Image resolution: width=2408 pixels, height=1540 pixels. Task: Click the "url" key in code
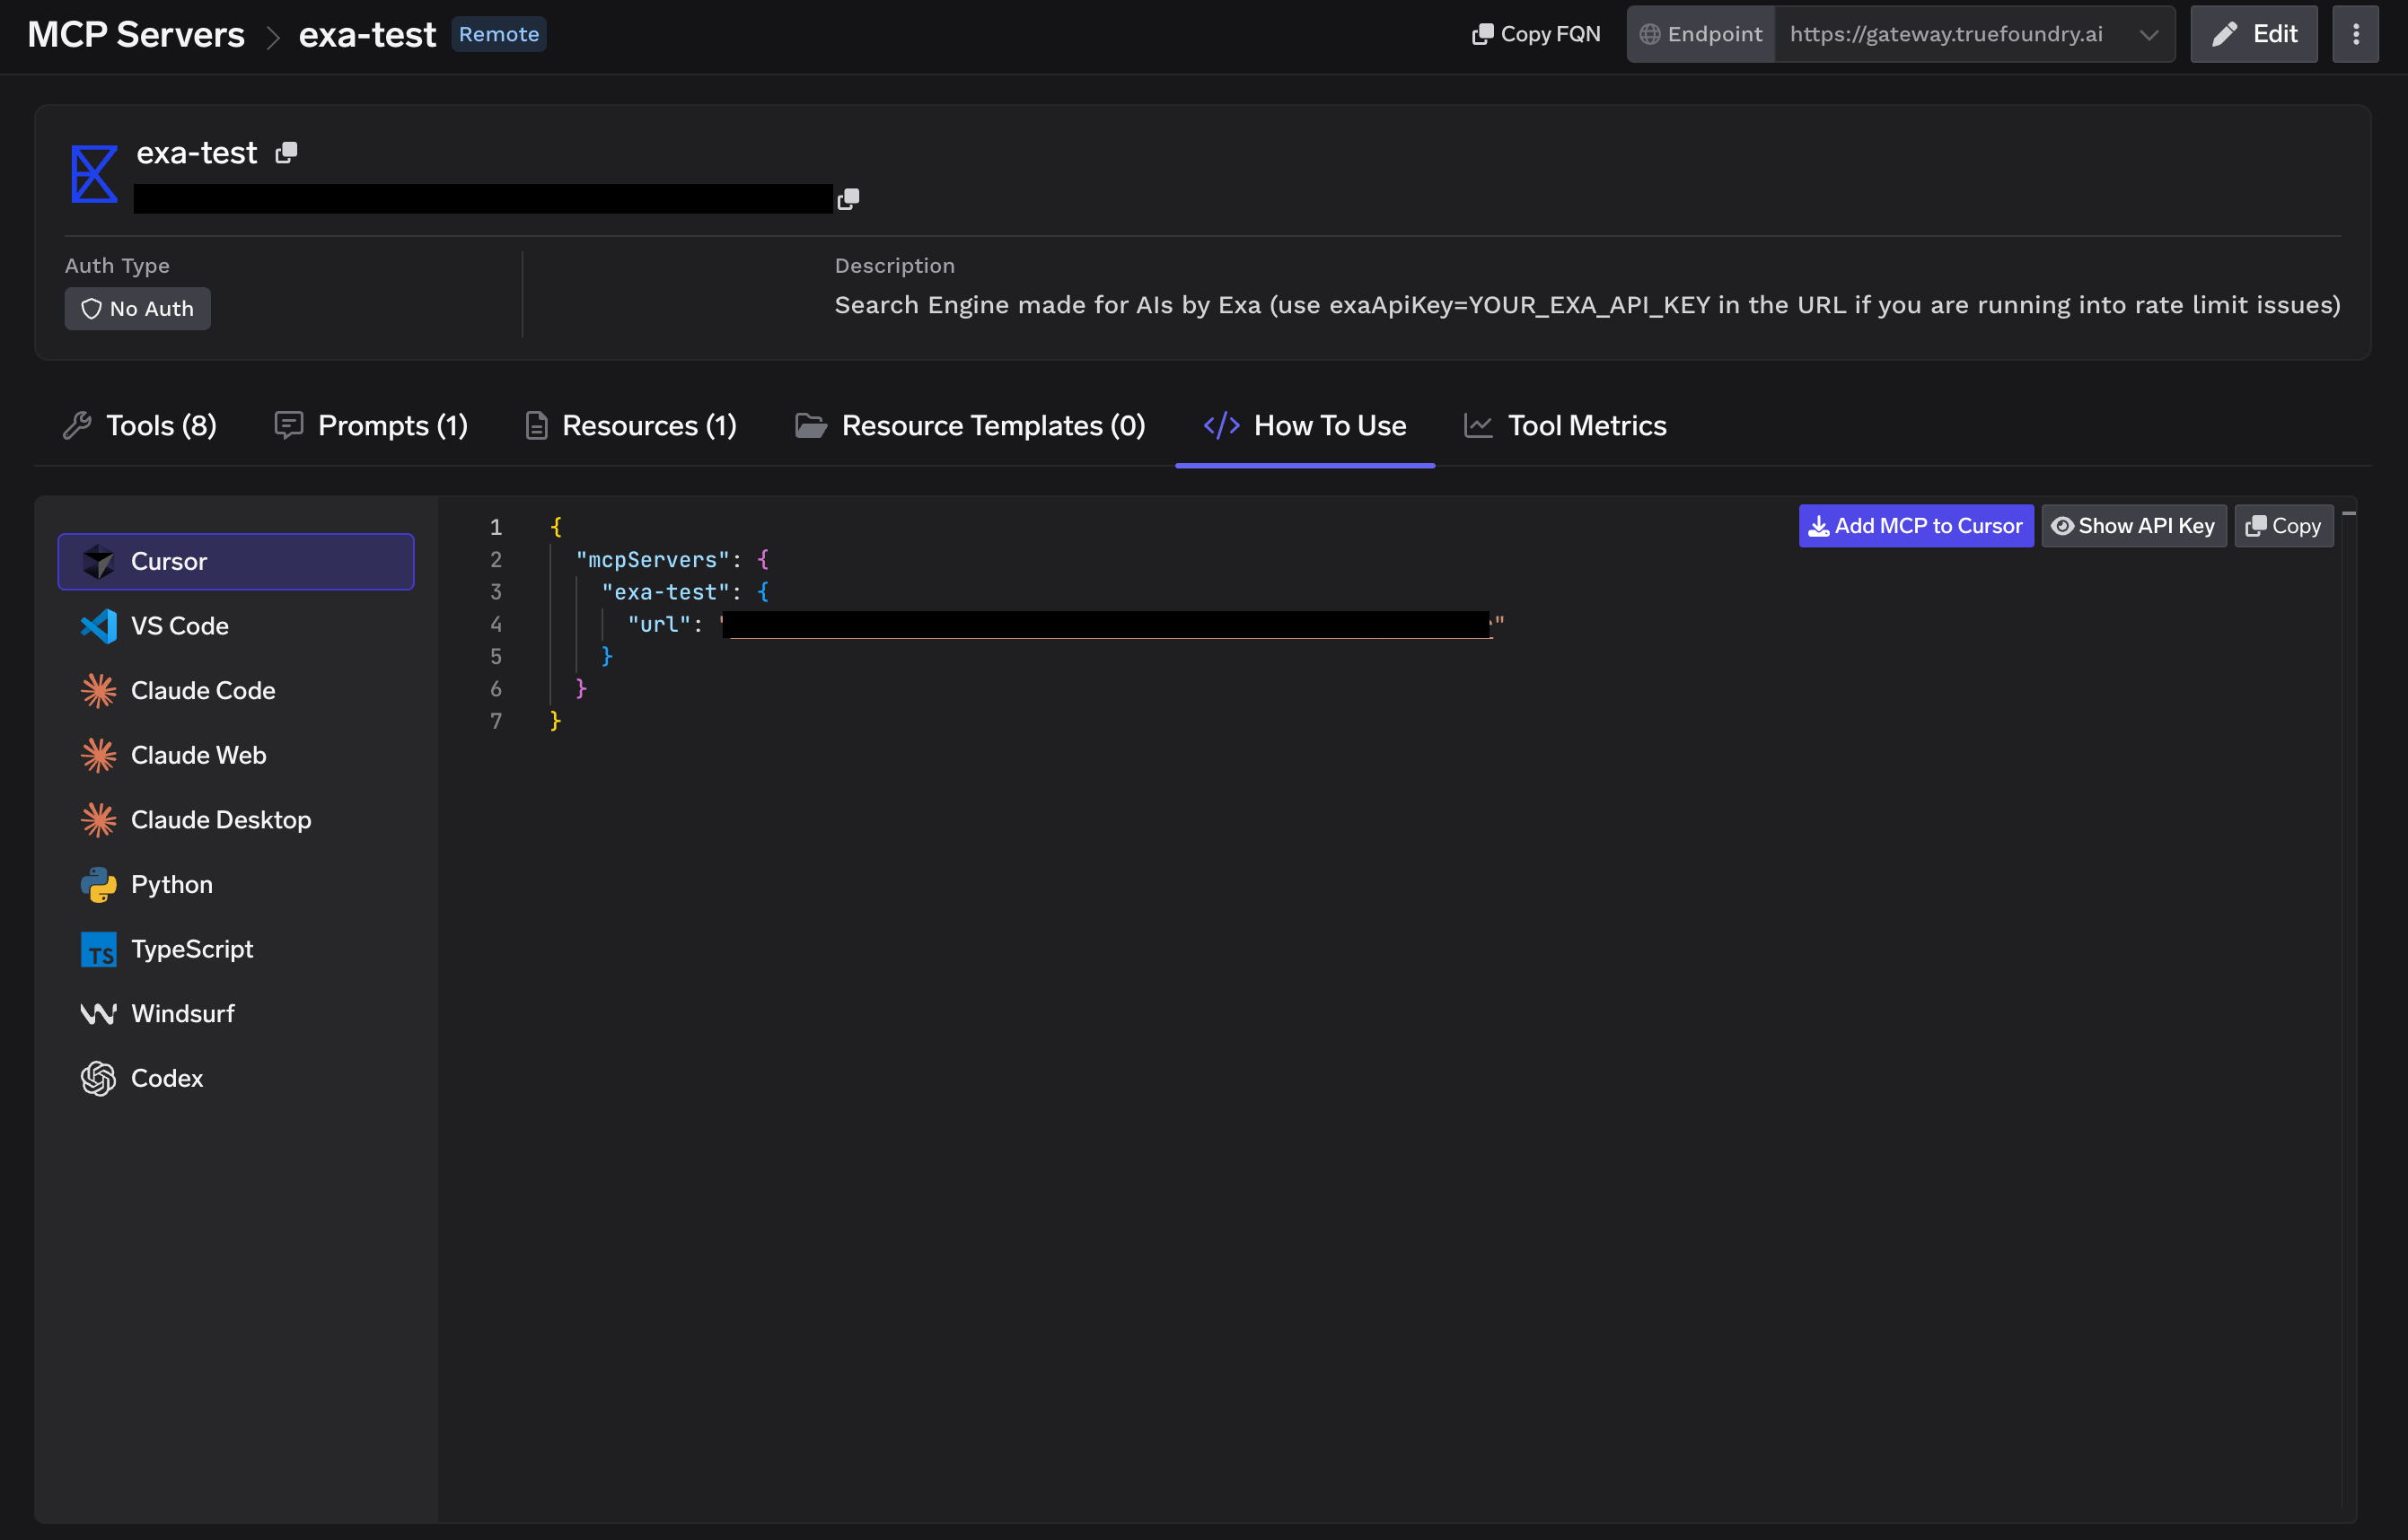(659, 624)
